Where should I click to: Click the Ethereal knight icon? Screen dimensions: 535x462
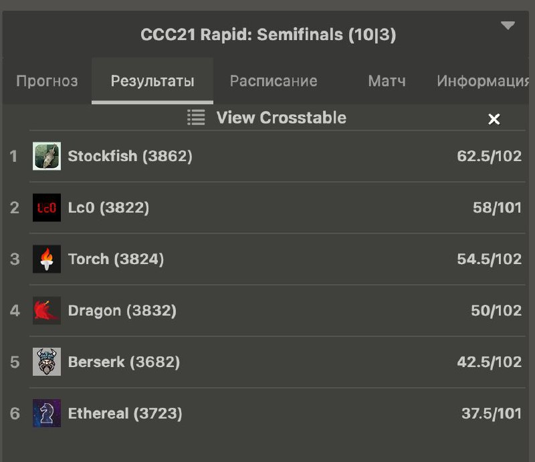click(47, 413)
